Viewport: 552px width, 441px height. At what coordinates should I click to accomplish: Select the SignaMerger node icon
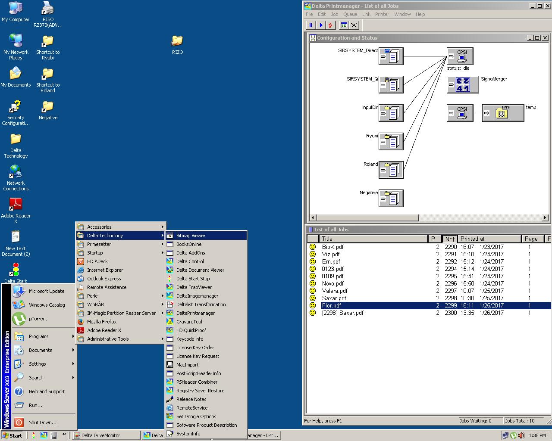pos(463,85)
